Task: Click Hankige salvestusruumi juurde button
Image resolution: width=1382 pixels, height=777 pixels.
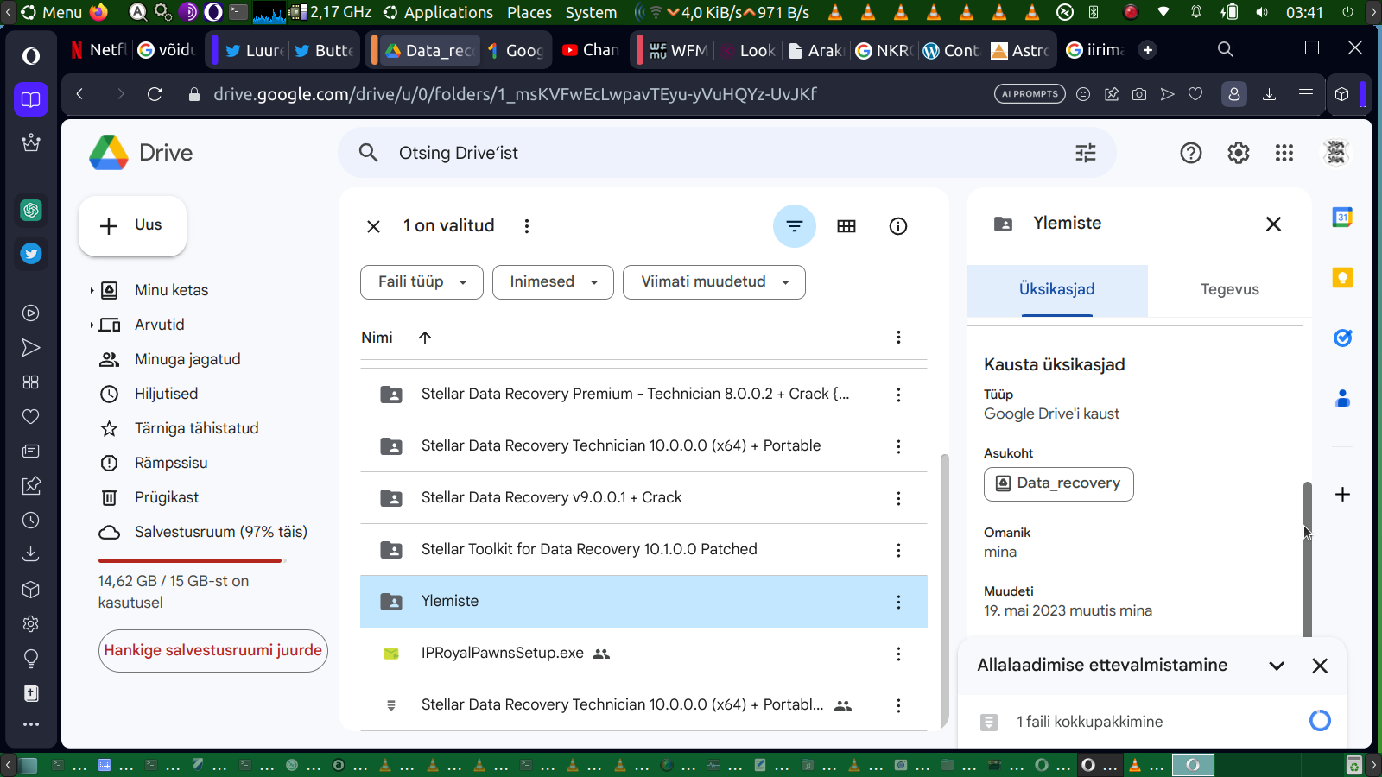Action: tap(212, 651)
